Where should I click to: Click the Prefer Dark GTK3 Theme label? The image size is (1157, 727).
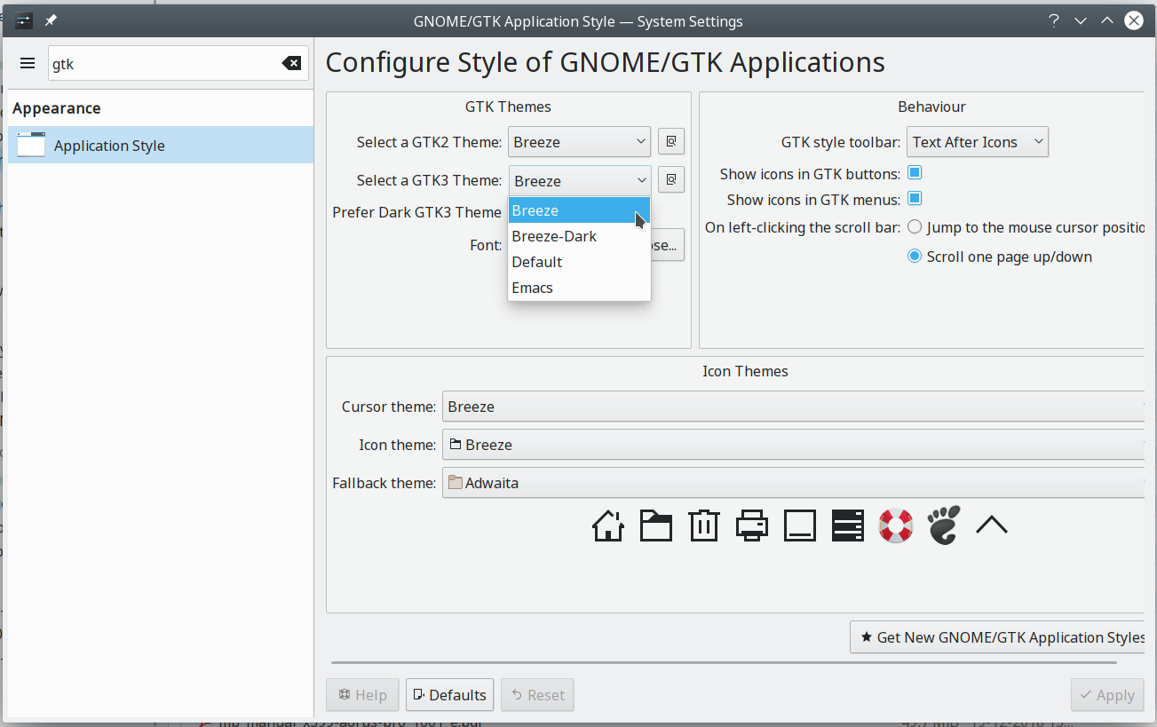pos(416,212)
